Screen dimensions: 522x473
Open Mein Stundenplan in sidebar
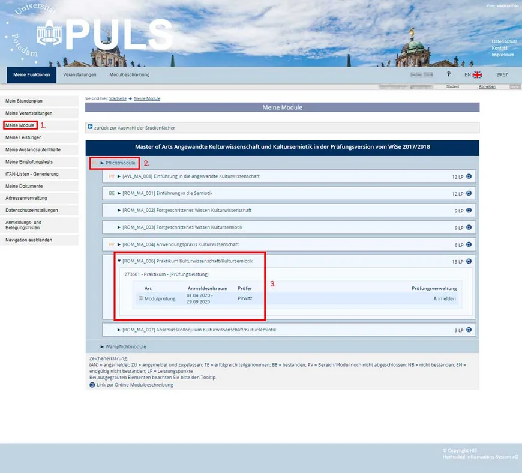[39, 101]
